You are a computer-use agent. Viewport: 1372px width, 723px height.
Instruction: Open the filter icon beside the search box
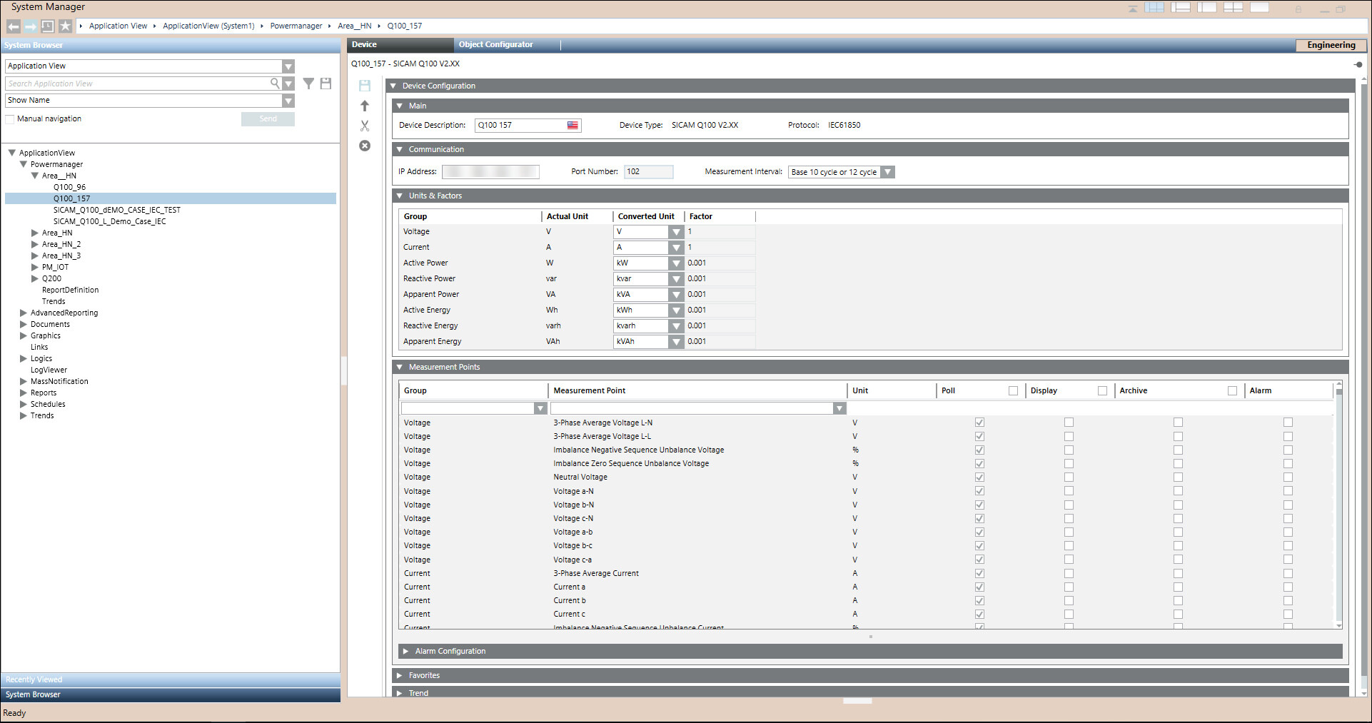tap(308, 84)
